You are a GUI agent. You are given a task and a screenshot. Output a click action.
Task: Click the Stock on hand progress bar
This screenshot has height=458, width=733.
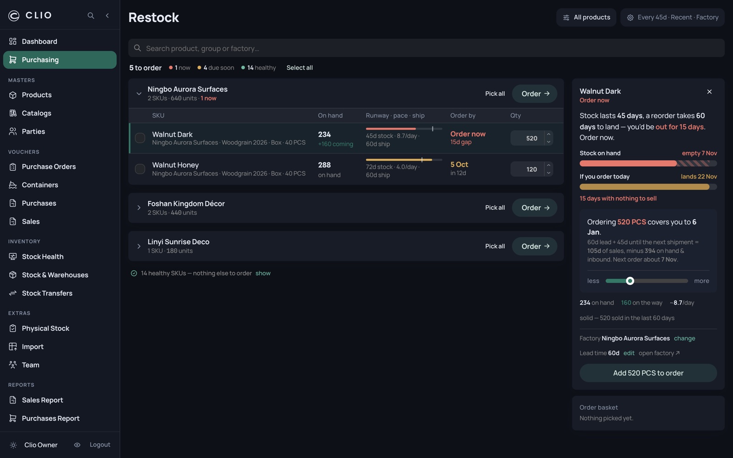[648, 164]
